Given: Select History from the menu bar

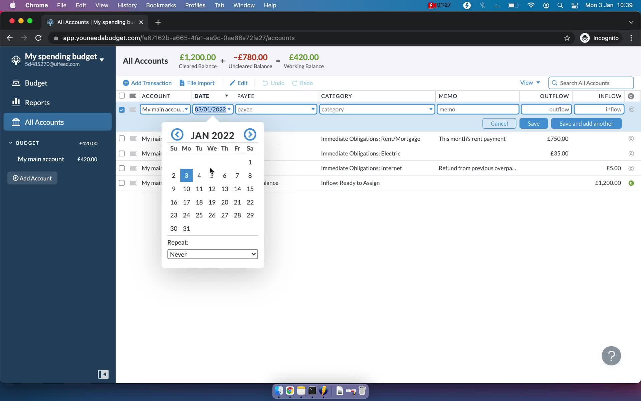Looking at the screenshot, I should 127,5.
